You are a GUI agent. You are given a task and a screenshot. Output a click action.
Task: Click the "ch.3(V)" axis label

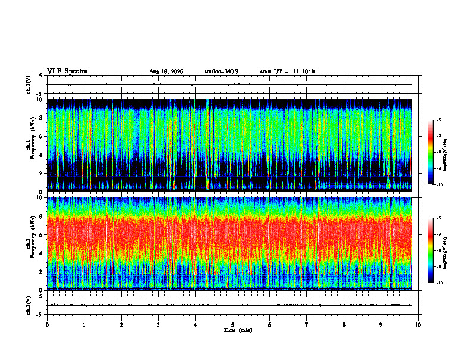[29, 305]
